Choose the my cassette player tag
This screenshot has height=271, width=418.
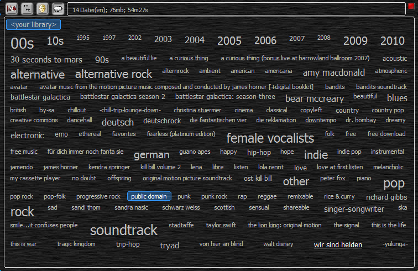35,178
